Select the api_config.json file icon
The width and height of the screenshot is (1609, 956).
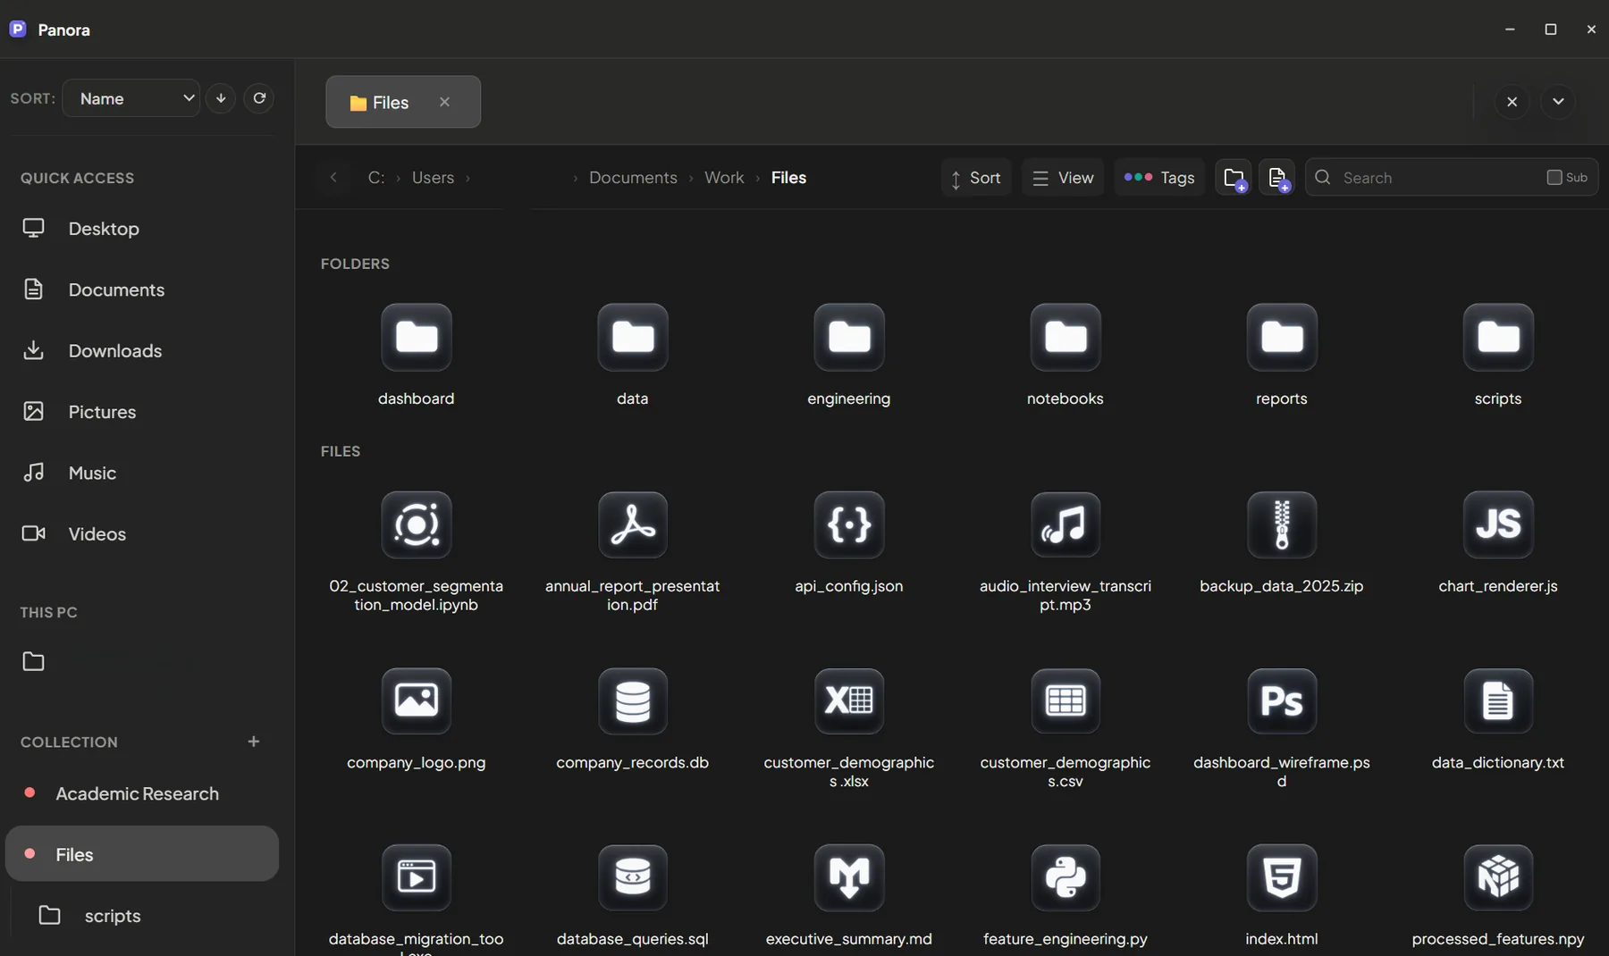click(849, 525)
